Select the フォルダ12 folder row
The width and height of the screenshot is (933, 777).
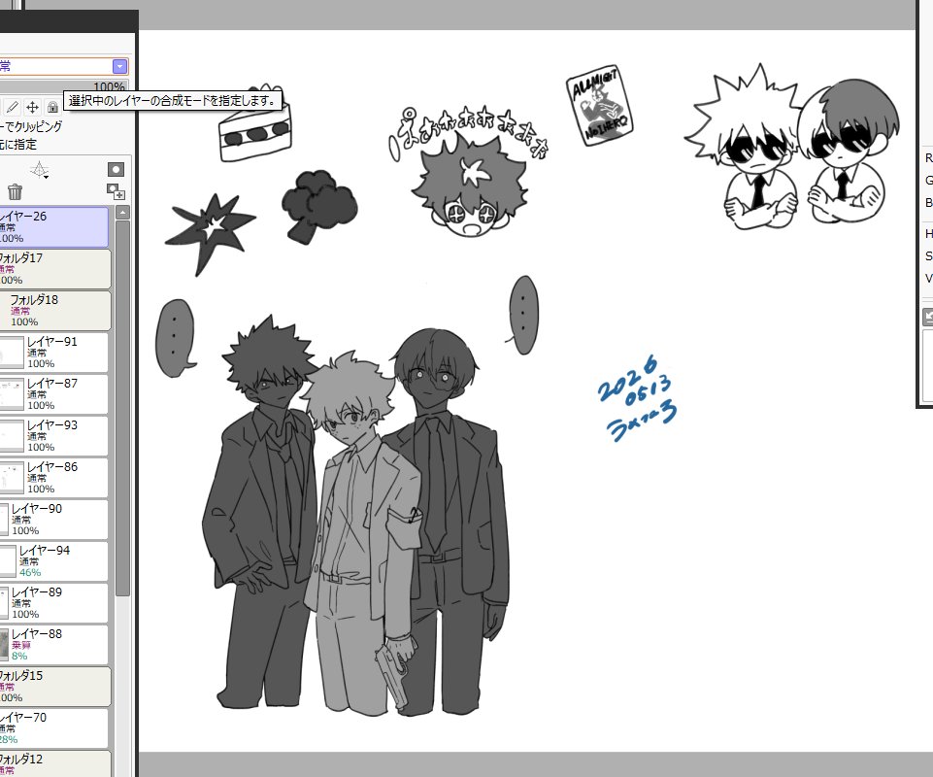pyautogui.click(x=55, y=764)
